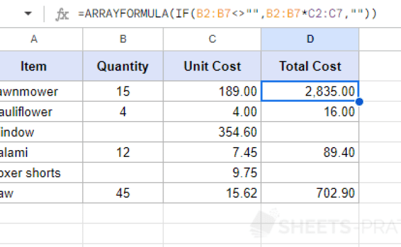Select column A header

pos(41,39)
